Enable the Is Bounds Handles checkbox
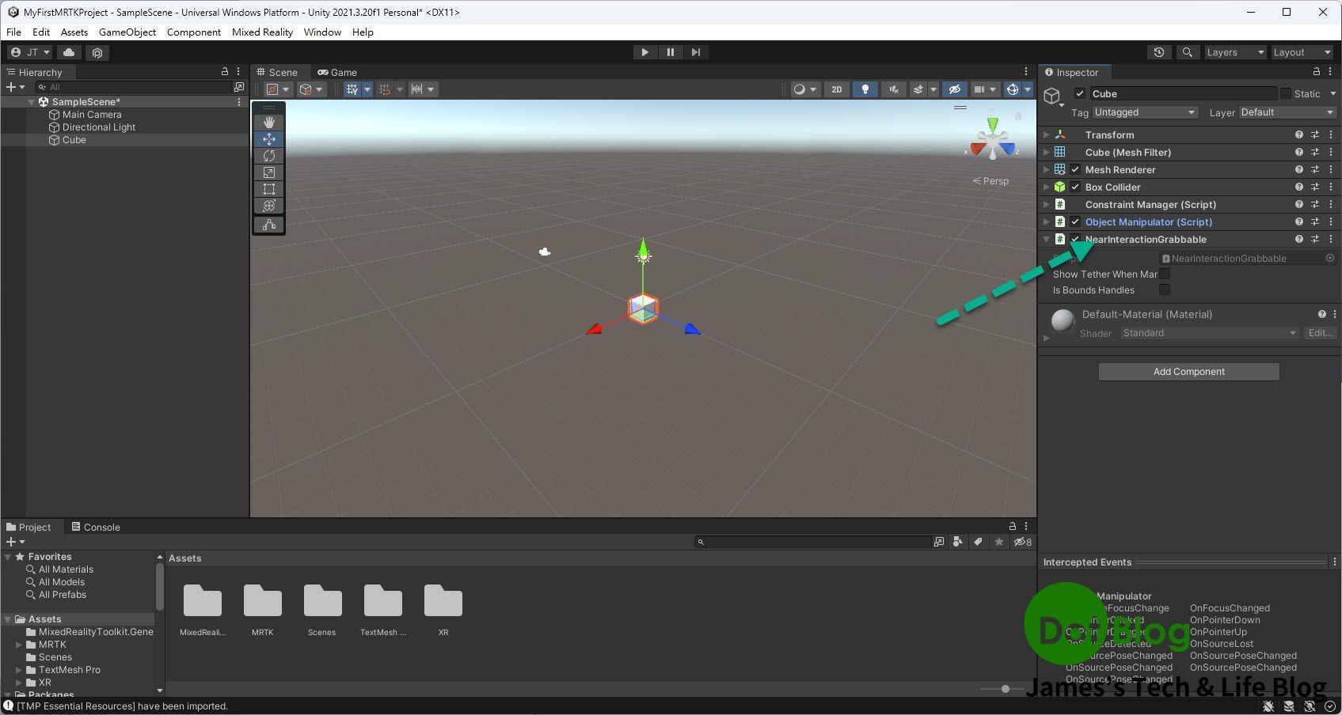The image size is (1342, 715). tap(1164, 289)
